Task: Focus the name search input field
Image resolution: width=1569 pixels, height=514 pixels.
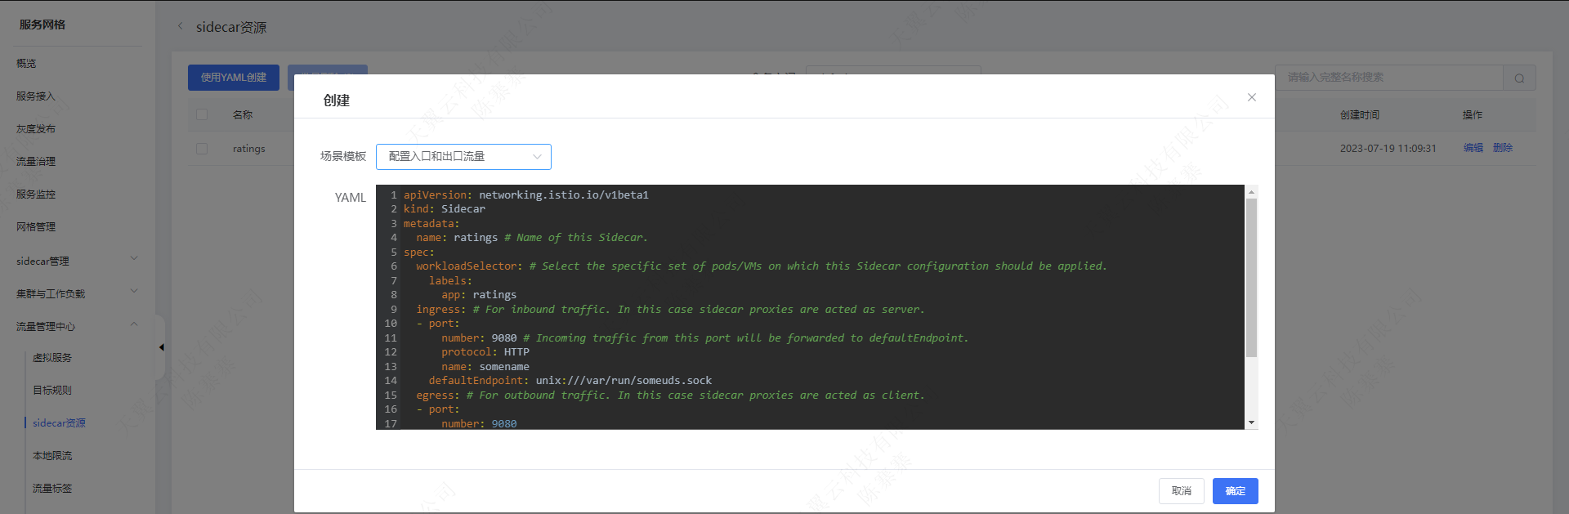Action: (x=1389, y=78)
